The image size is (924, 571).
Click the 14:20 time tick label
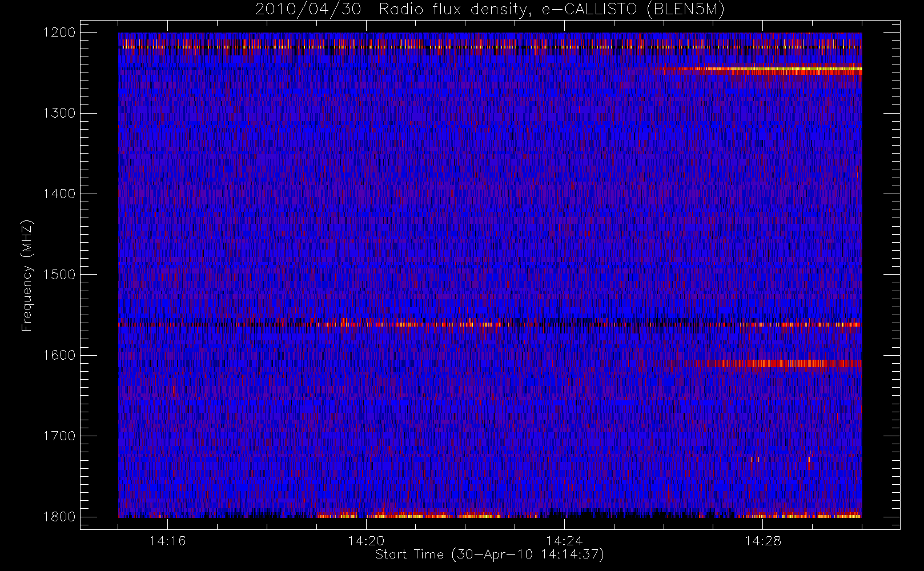point(366,541)
